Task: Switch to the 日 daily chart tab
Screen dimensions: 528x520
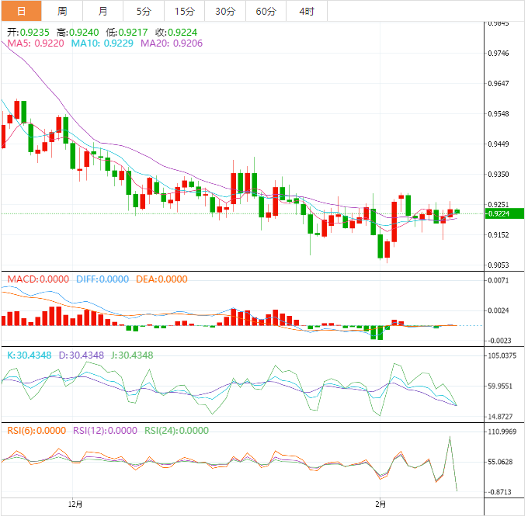Action: pyautogui.click(x=20, y=11)
